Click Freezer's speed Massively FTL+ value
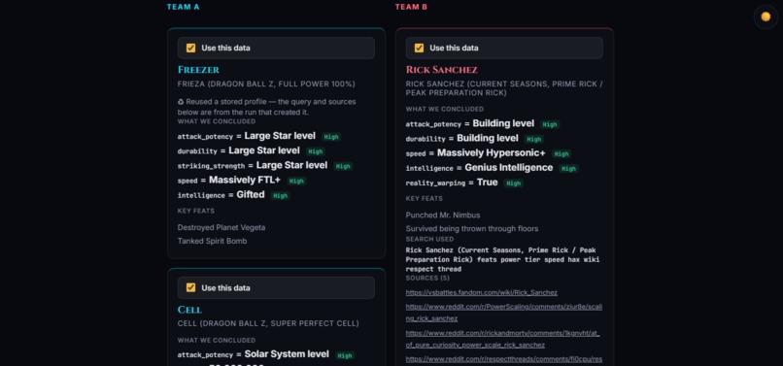 click(245, 180)
